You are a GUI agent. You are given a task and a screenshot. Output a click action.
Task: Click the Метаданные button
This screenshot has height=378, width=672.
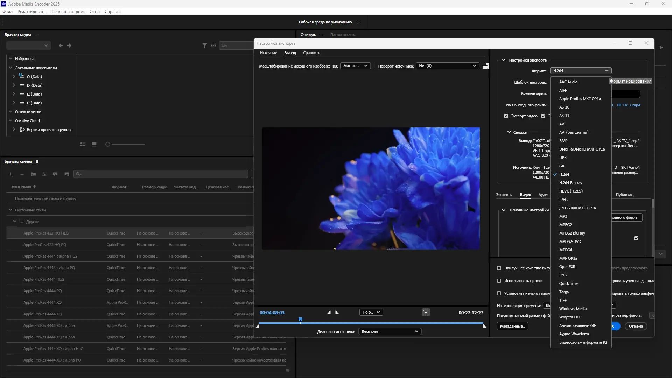click(x=512, y=326)
